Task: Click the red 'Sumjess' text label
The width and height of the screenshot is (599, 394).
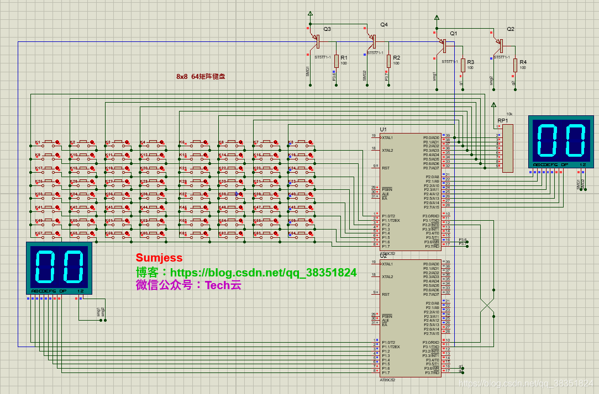Action: tap(159, 258)
